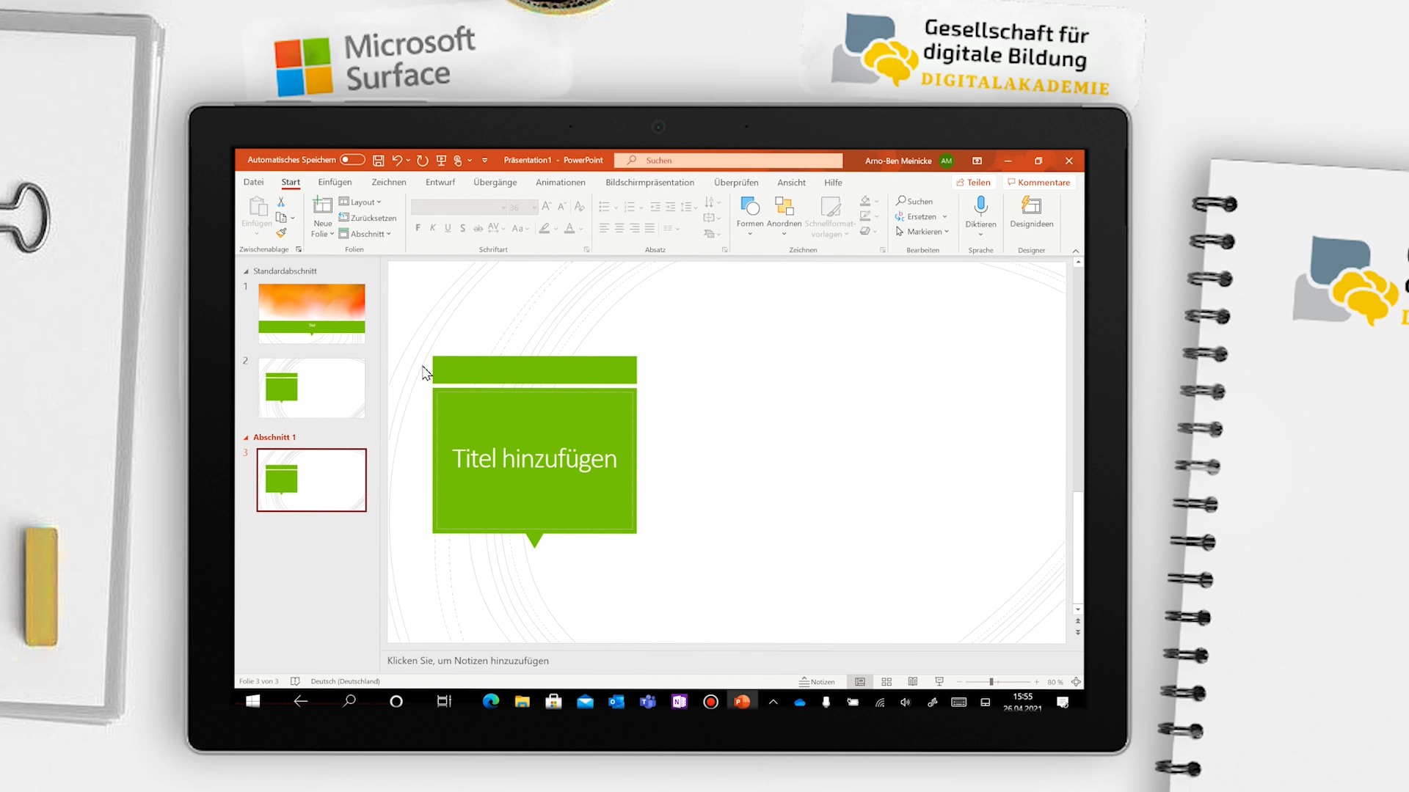1409x792 pixels.
Task: Click the Redo icon in the quick access bar
Action: pos(423,160)
